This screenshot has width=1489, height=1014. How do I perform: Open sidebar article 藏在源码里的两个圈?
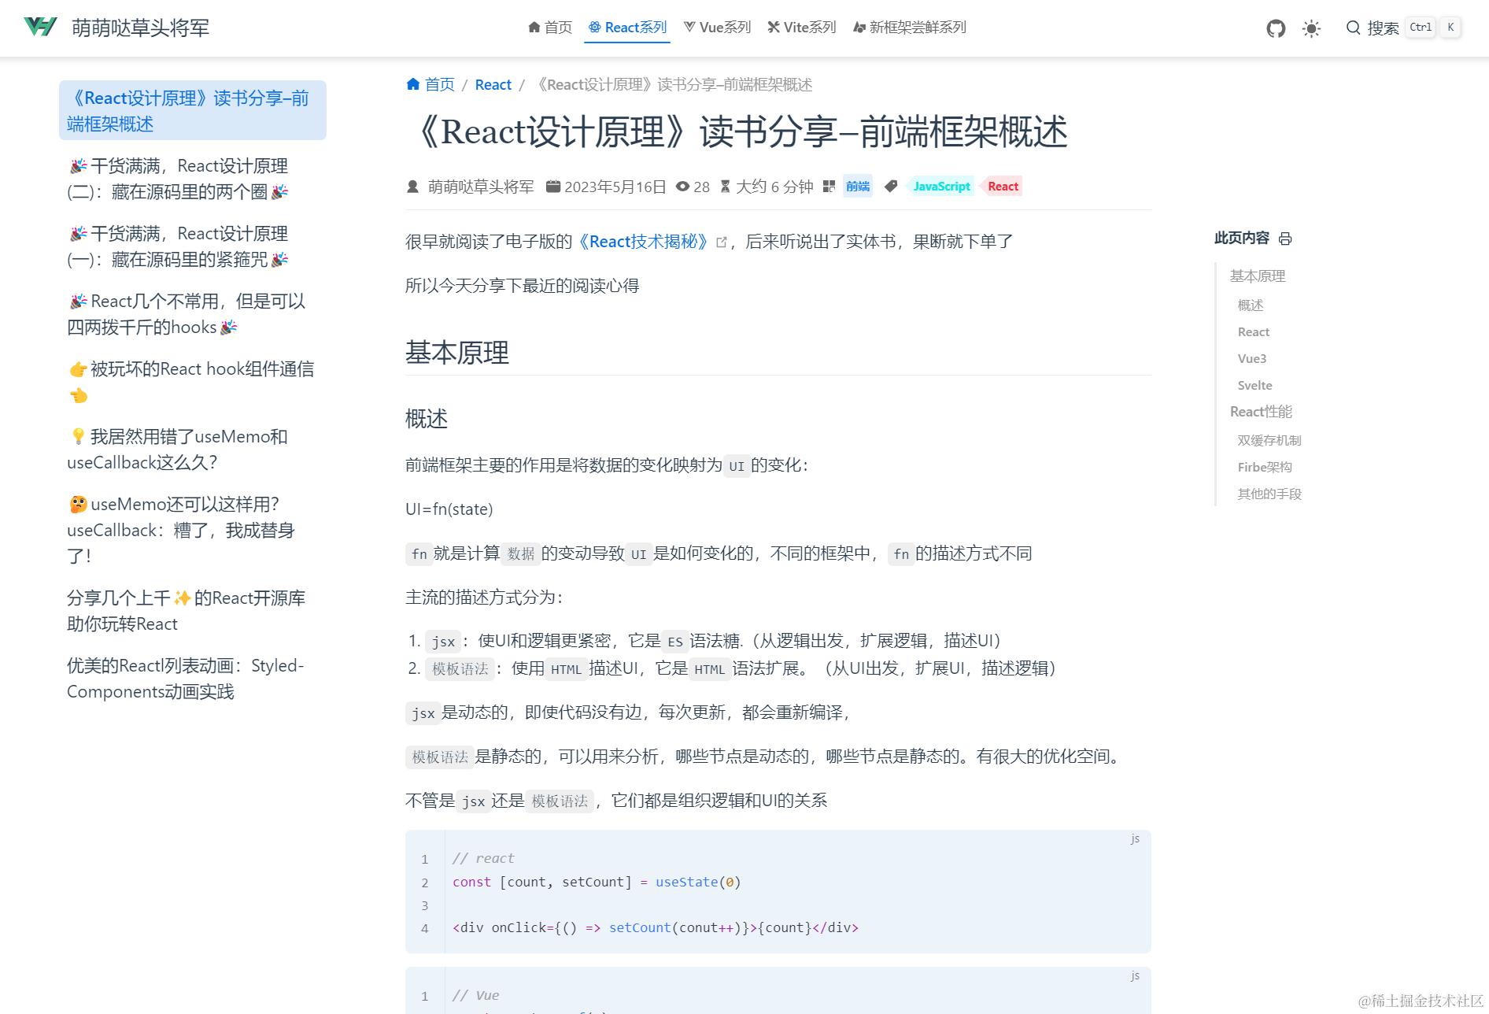click(193, 179)
